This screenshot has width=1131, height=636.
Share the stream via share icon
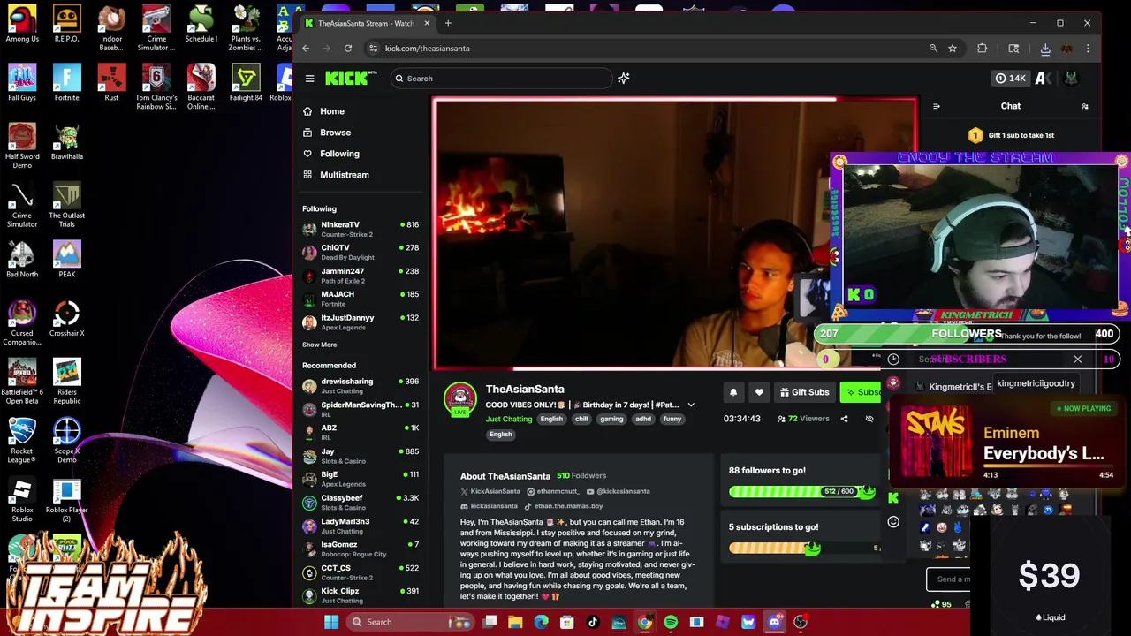click(844, 419)
